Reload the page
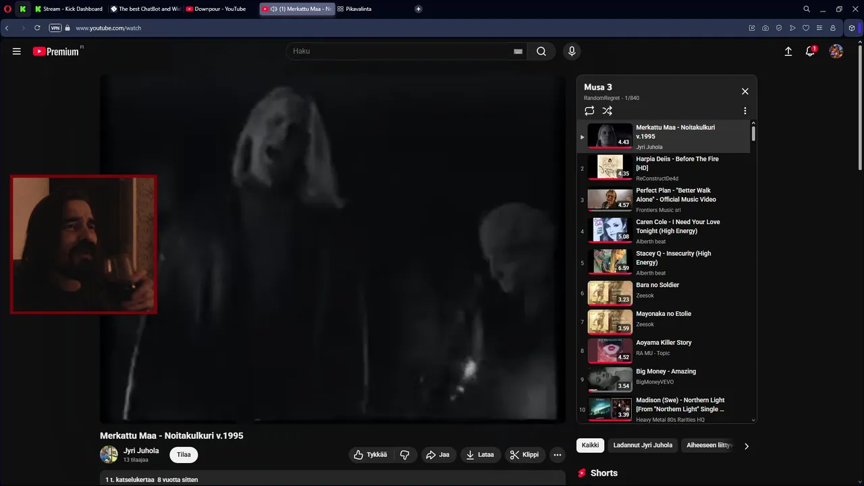 point(37,28)
